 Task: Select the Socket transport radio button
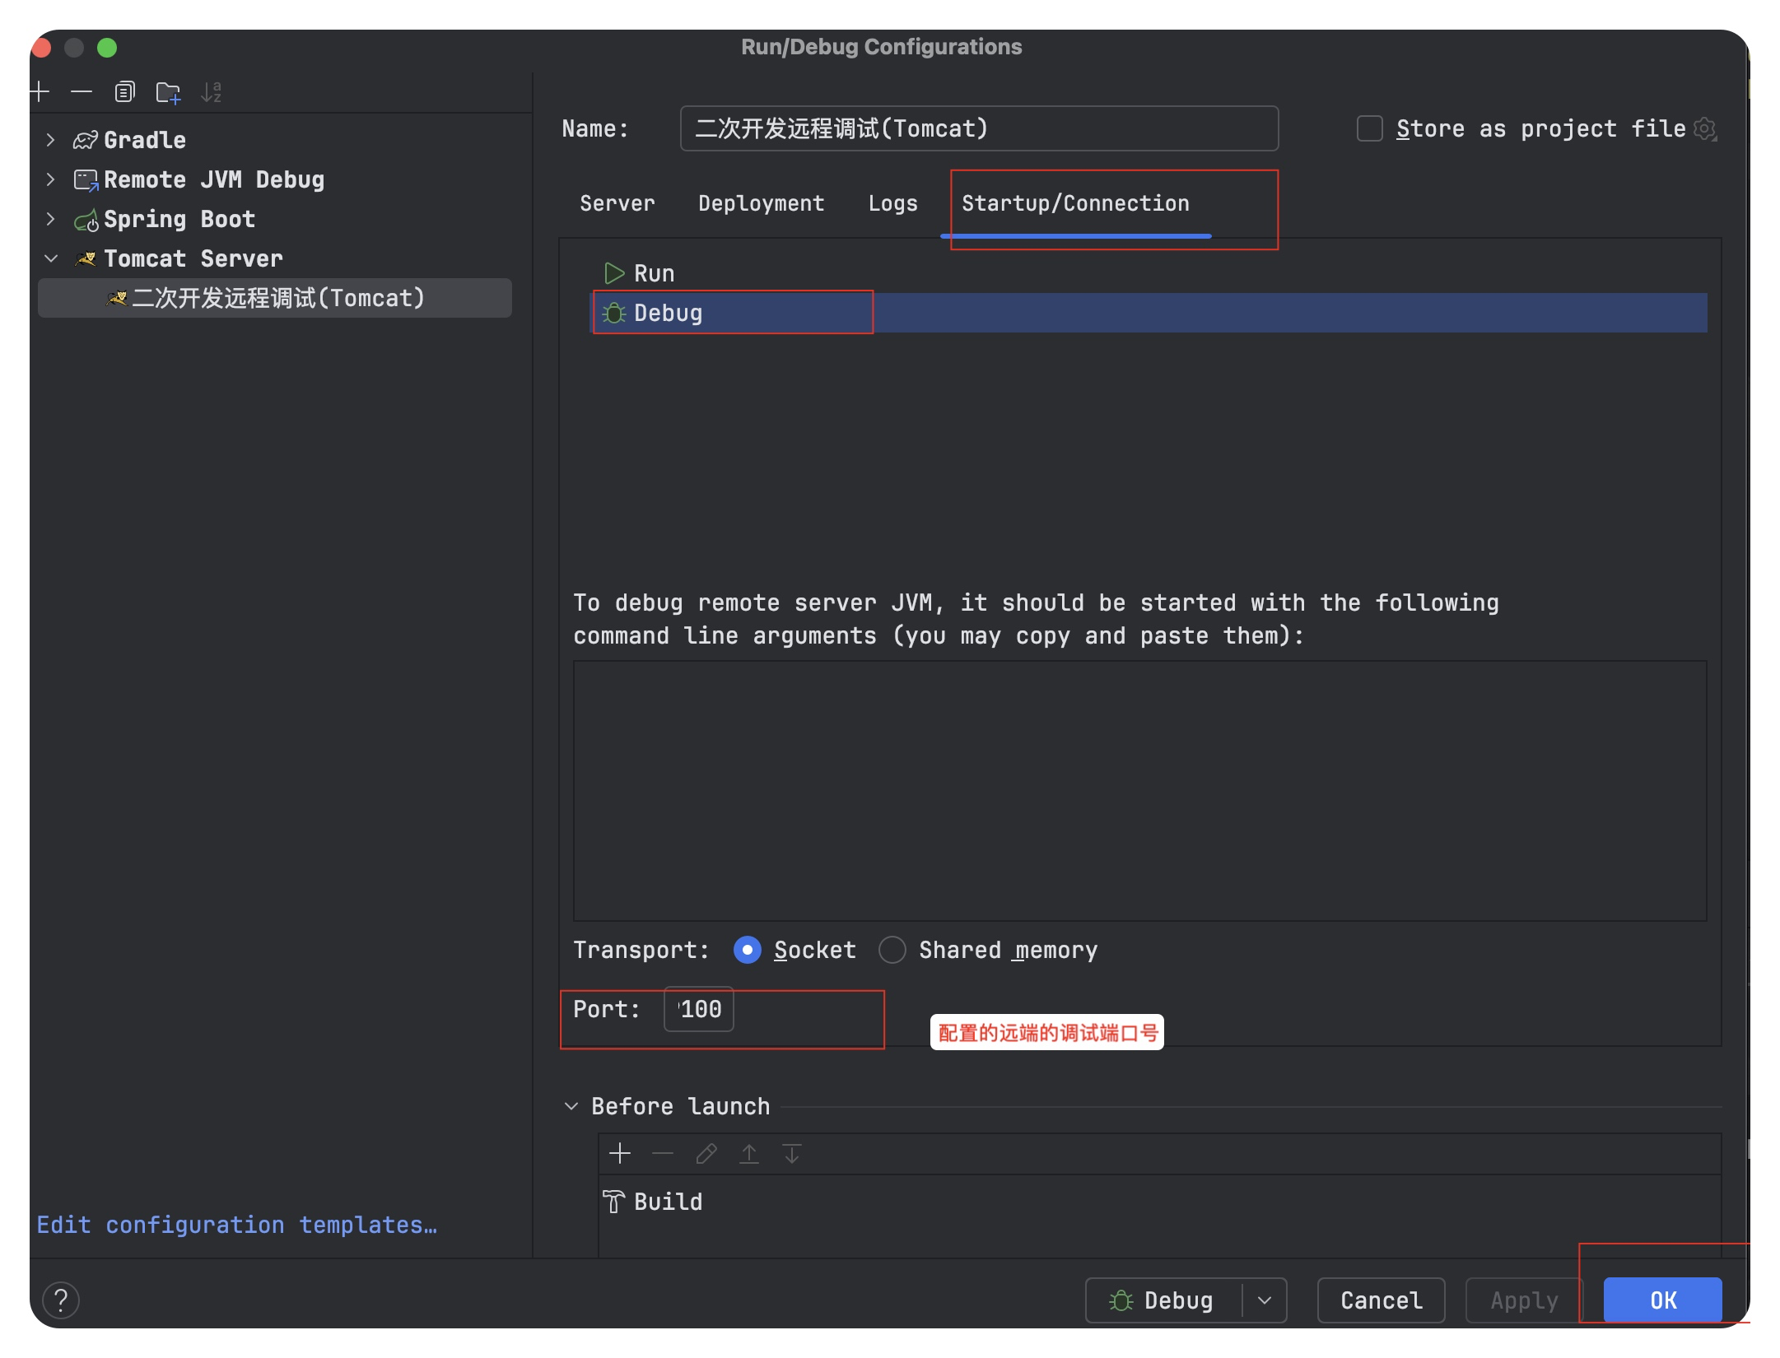tap(747, 950)
